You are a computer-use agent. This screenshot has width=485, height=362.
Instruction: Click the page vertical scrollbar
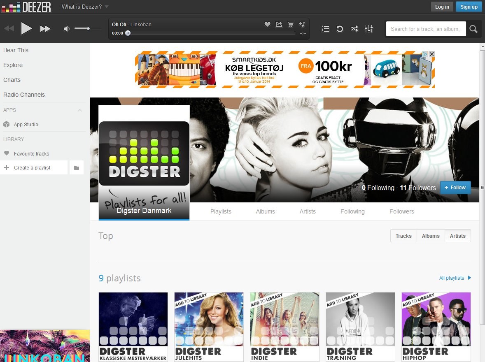482,187
